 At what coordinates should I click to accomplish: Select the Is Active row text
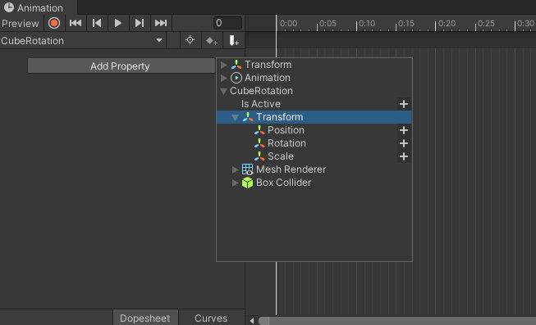coord(261,104)
